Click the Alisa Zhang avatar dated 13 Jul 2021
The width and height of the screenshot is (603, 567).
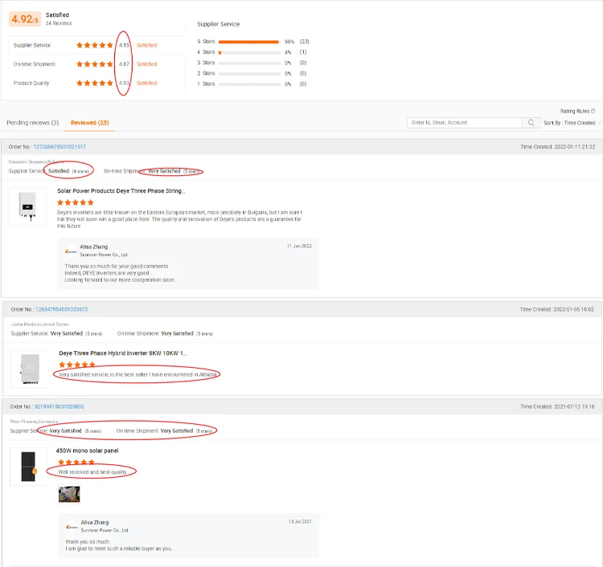(72, 527)
